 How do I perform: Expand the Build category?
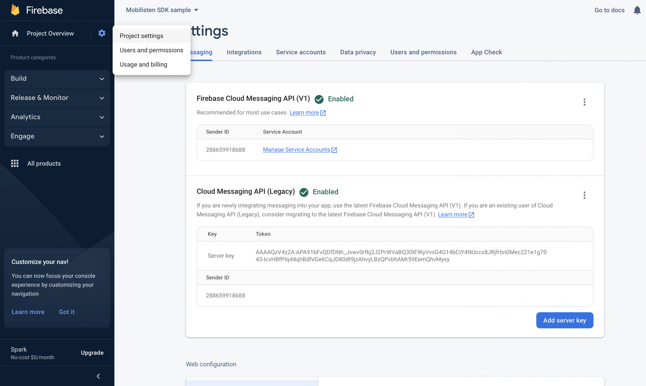[57, 78]
